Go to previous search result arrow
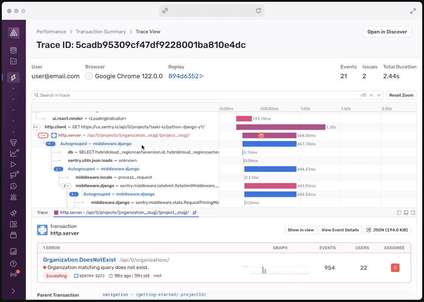This screenshot has width=424, height=302. 372,95
